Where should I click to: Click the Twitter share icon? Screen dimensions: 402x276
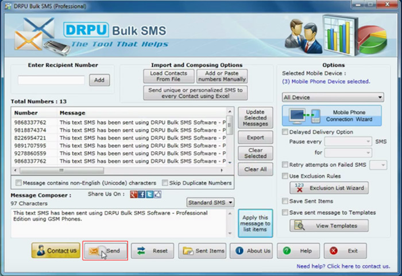[x=149, y=195]
